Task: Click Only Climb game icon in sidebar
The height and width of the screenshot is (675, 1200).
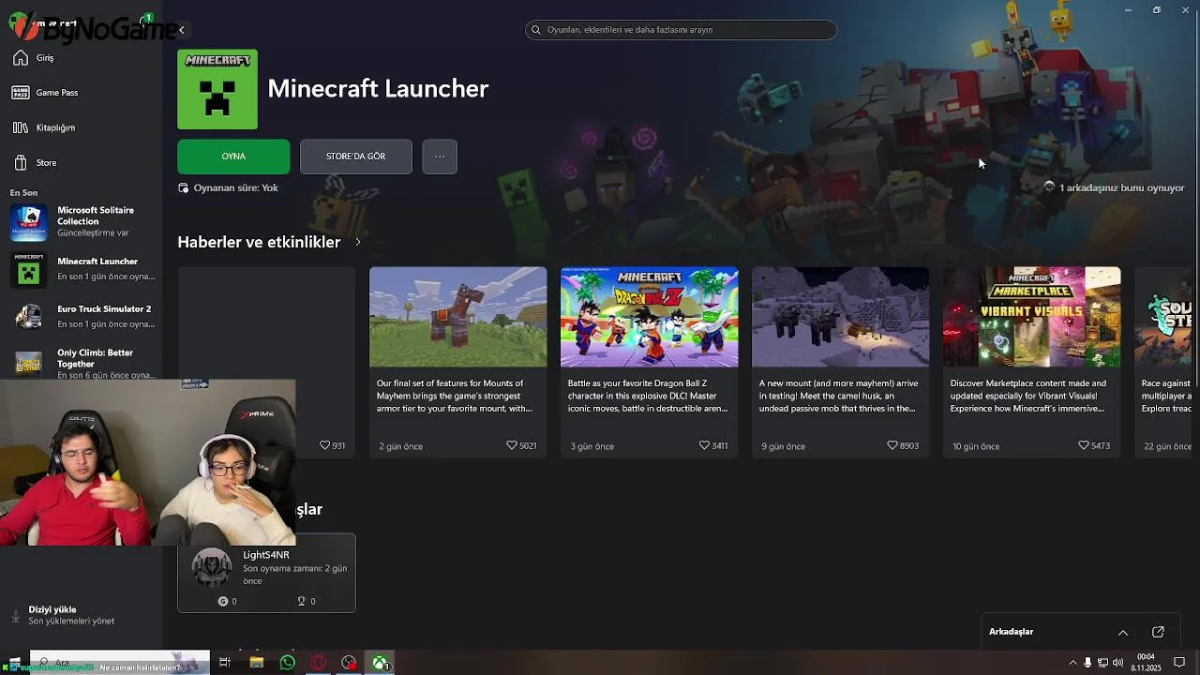Action: pyautogui.click(x=28, y=363)
